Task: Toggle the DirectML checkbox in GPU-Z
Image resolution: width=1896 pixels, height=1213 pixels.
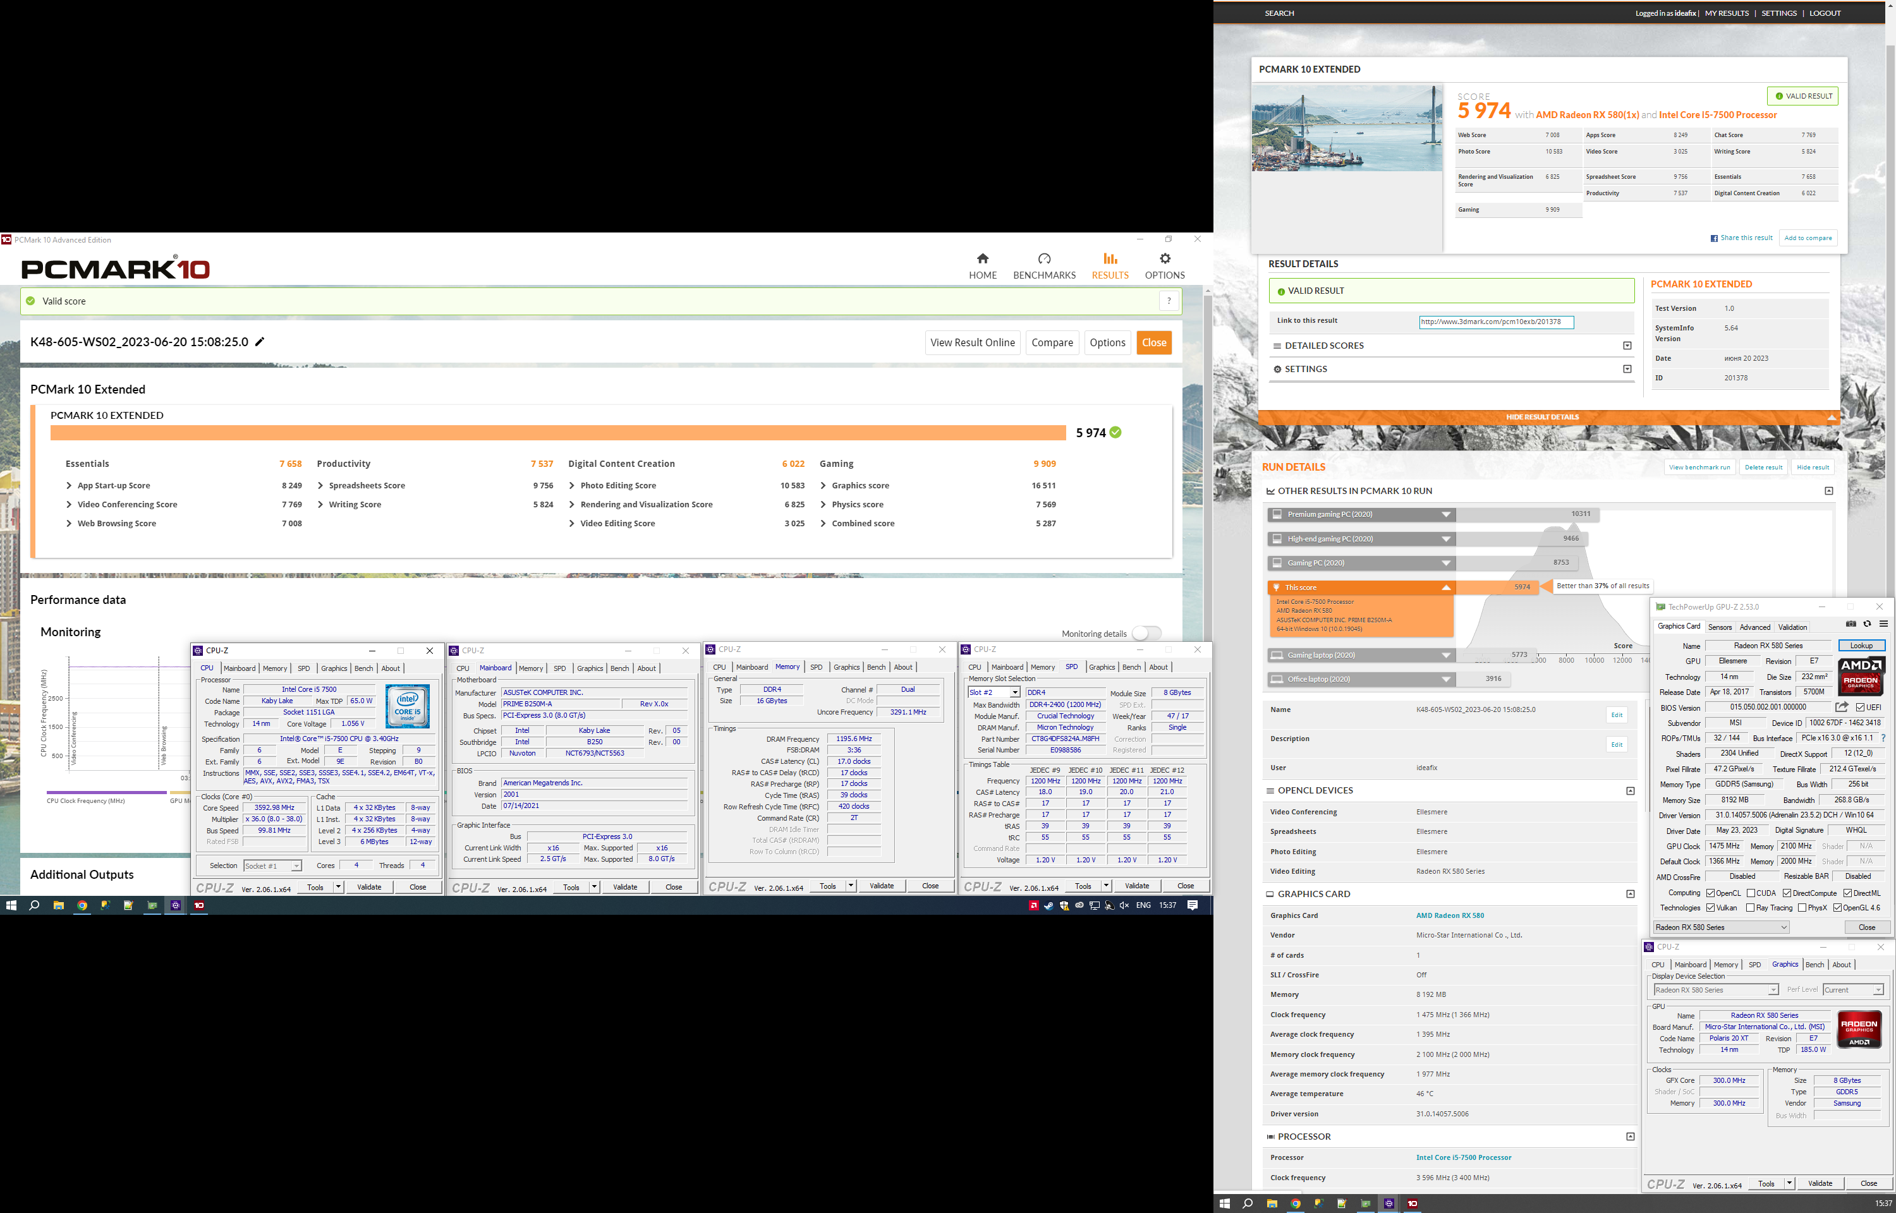Action: pyautogui.click(x=1847, y=893)
